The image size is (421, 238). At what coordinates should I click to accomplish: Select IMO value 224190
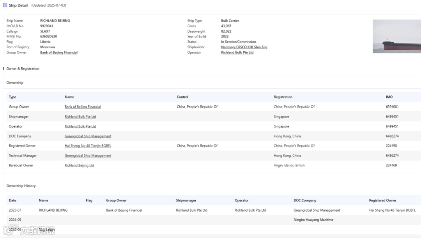(391, 146)
